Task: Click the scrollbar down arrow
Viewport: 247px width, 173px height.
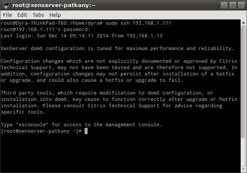Action: point(244,169)
